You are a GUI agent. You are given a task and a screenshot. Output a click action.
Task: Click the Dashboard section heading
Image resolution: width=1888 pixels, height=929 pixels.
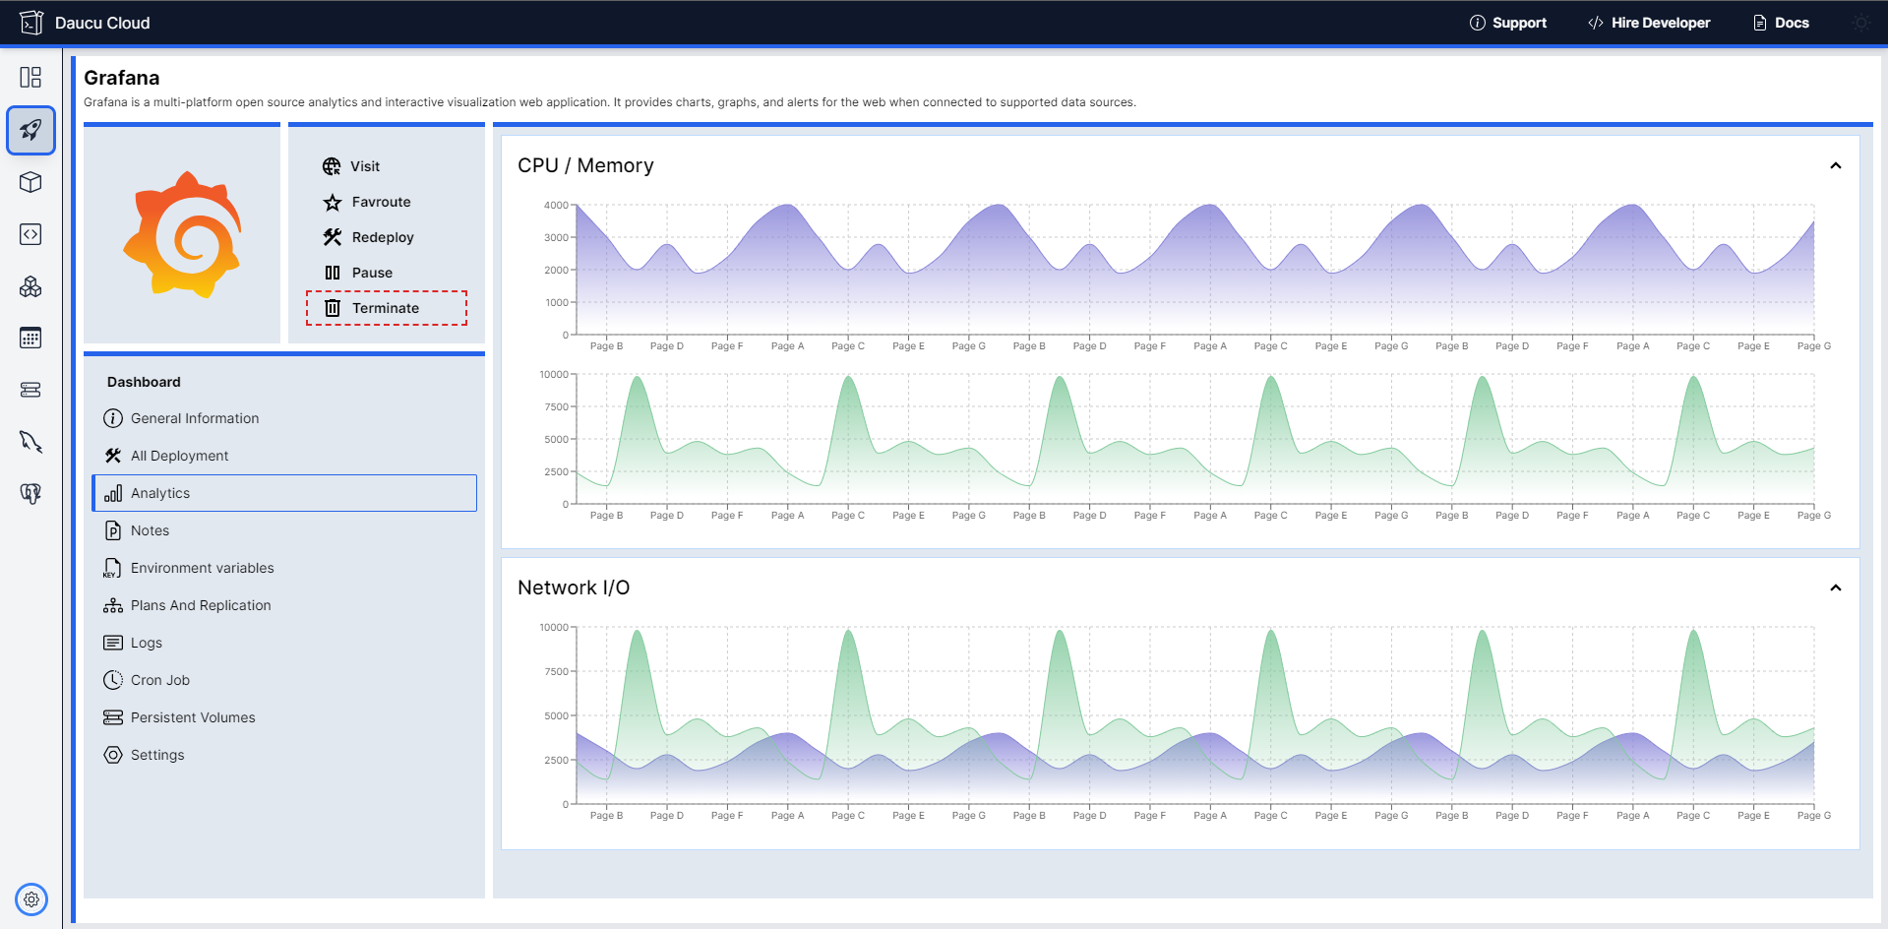[144, 382]
